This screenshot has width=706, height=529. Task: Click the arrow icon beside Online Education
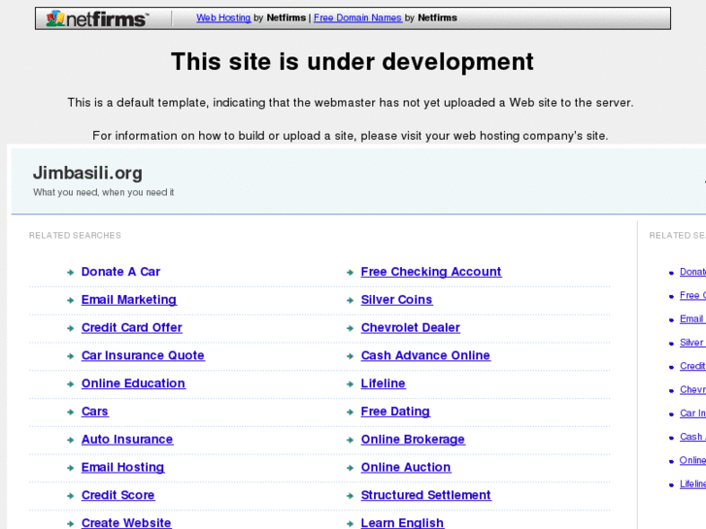[x=70, y=384]
